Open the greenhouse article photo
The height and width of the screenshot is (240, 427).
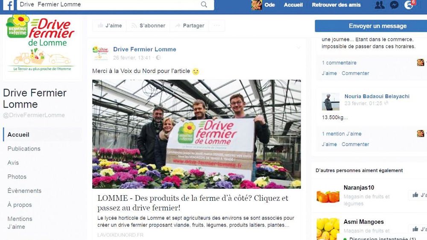pyautogui.click(x=196, y=134)
